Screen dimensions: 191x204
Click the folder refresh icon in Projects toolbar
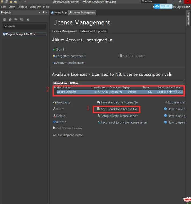21,20
